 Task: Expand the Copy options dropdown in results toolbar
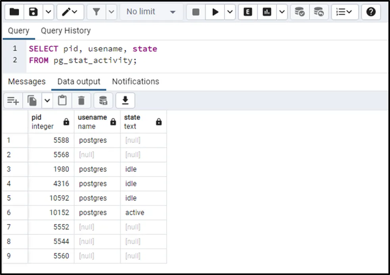pyautogui.click(x=47, y=101)
